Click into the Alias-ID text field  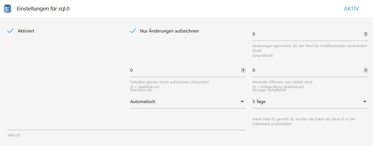[126, 126]
